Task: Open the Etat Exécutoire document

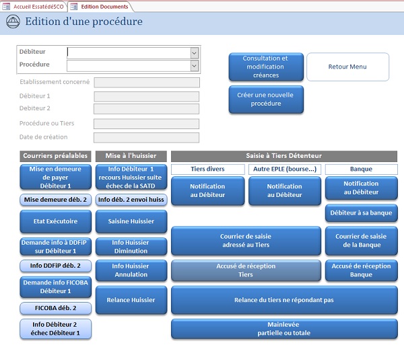Action: point(55,221)
